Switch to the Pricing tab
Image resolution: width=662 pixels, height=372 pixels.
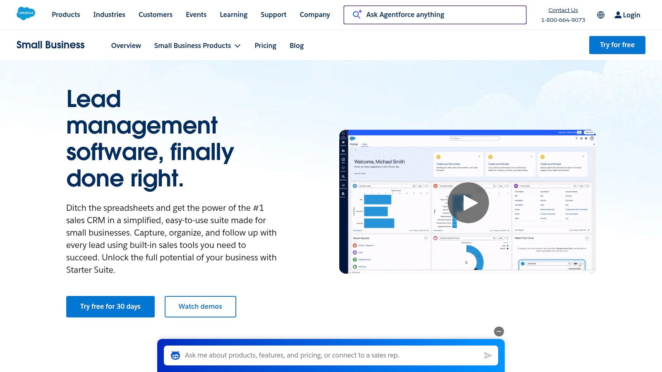click(x=265, y=45)
